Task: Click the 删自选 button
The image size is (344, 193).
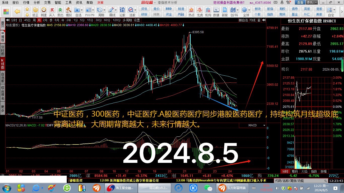Action: 243,20
